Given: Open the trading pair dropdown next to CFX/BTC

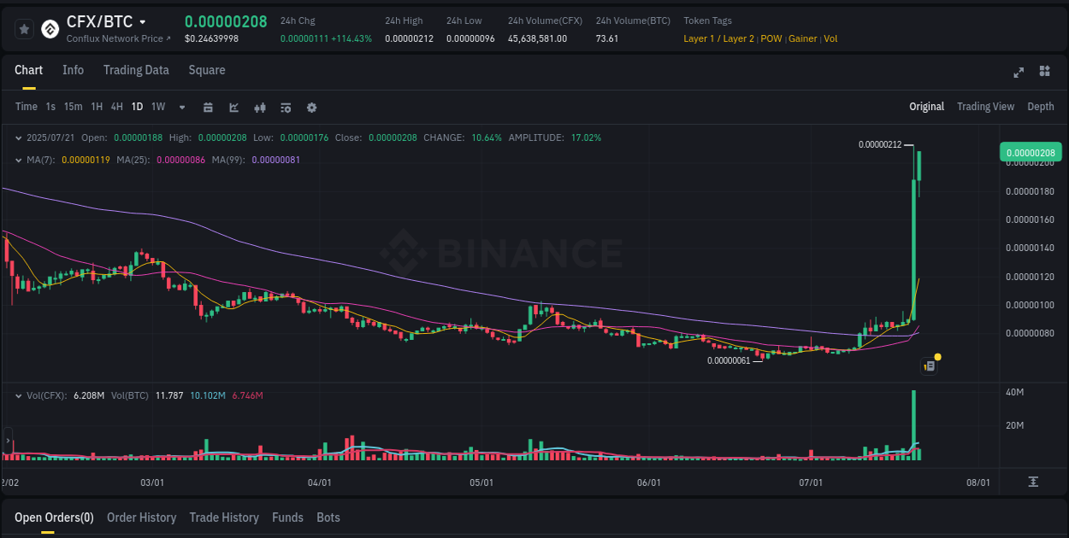Looking at the screenshot, I should 141,22.
